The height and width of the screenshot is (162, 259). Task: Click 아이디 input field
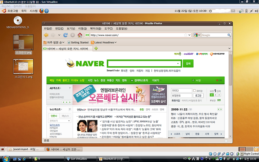coord(182,91)
